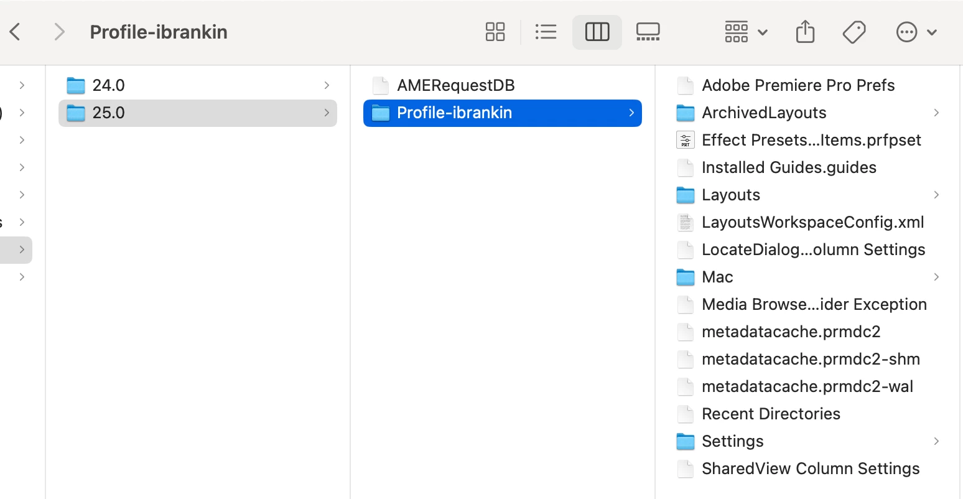The width and height of the screenshot is (963, 499).
Task: Click the 'metadatacache.prmdc2-wal' file name
Action: pyautogui.click(x=807, y=386)
